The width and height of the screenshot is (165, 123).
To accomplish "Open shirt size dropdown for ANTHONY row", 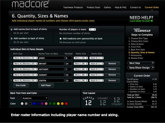I will click(25, 69).
